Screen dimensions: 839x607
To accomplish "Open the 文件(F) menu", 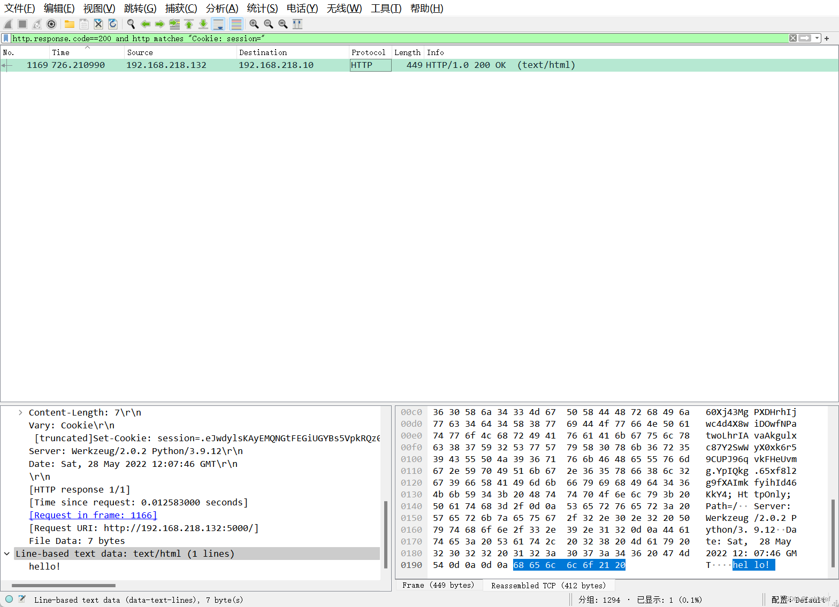I will [x=20, y=9].
